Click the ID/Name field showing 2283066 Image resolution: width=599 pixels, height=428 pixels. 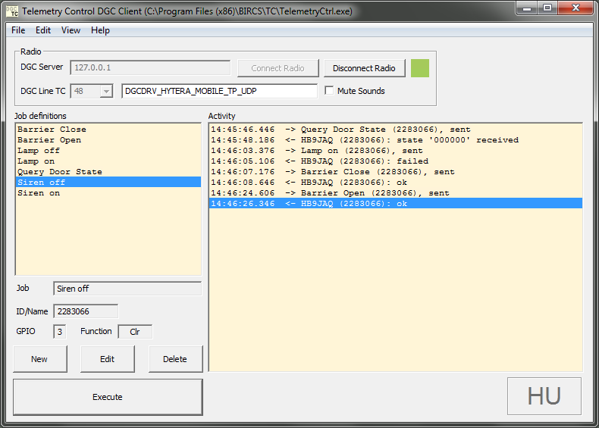85,311
